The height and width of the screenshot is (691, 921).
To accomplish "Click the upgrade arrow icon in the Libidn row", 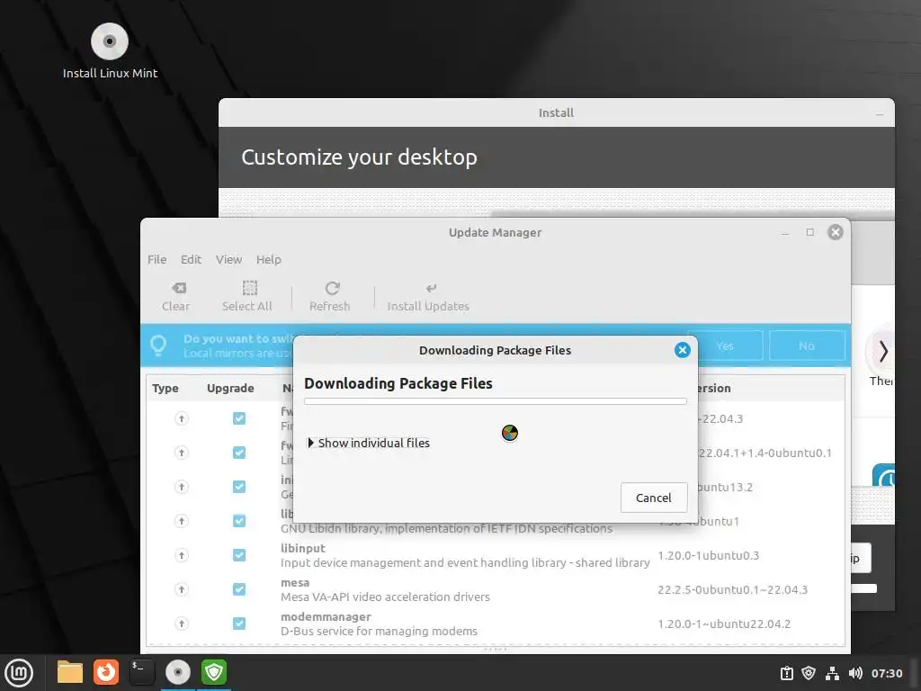I will [182, 521].
